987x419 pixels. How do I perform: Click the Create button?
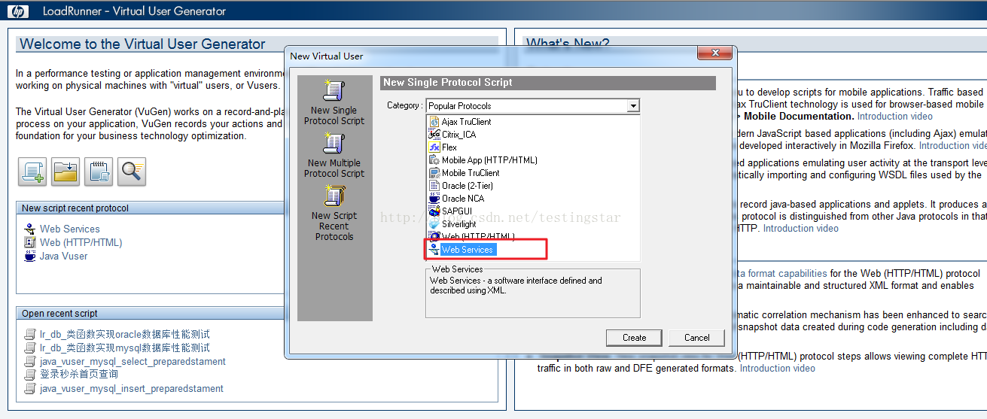(x=634, y=338)
